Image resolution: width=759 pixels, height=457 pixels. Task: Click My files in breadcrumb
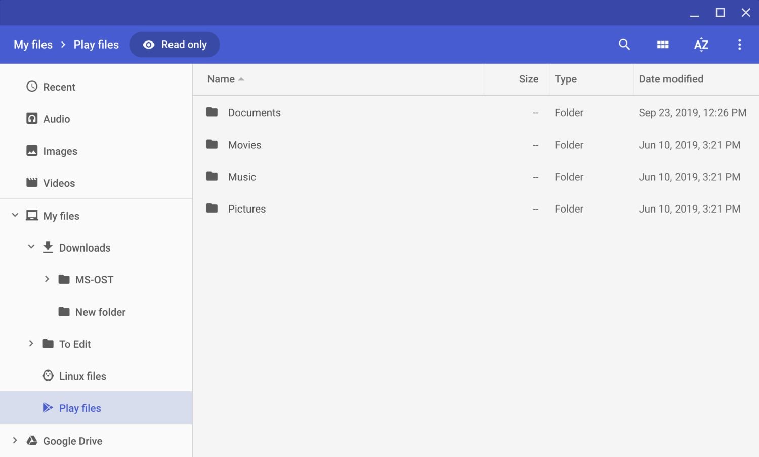click(x=33, y=45)
